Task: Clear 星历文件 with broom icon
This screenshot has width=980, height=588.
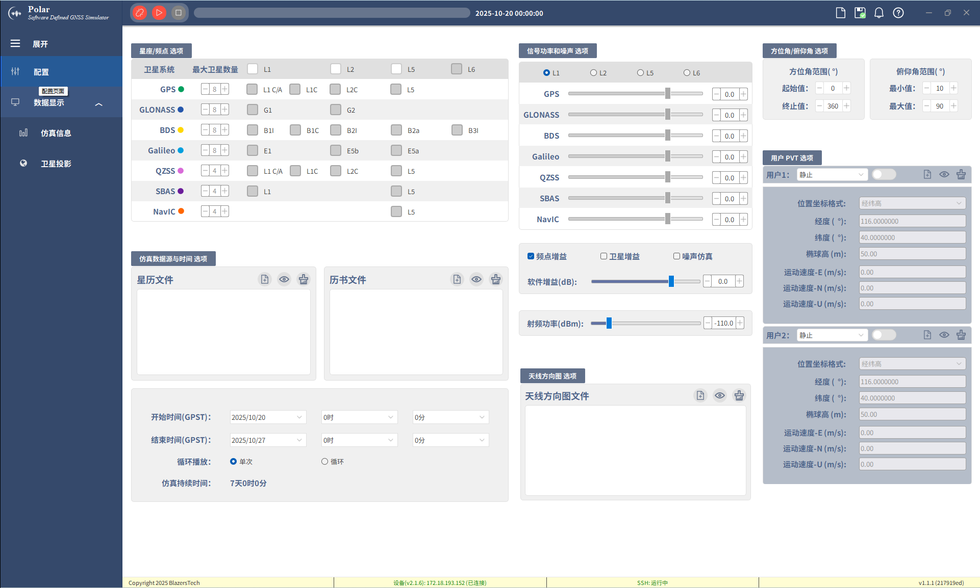Action: click(x=304, y=279)
